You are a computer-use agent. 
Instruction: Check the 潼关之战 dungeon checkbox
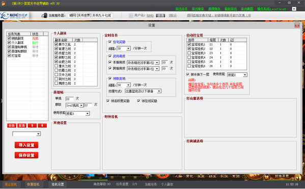pos(56,66)
